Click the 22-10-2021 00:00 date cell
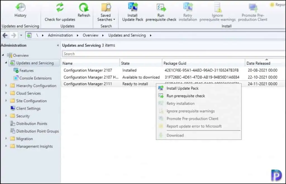286x184 pixels. 263,77
